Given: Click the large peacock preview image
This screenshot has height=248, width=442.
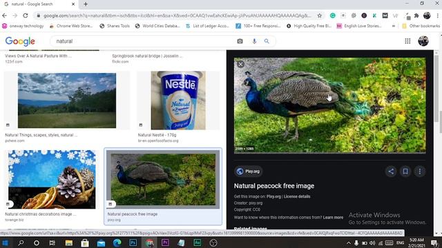Looking at the screenshot, I should 330,105.
